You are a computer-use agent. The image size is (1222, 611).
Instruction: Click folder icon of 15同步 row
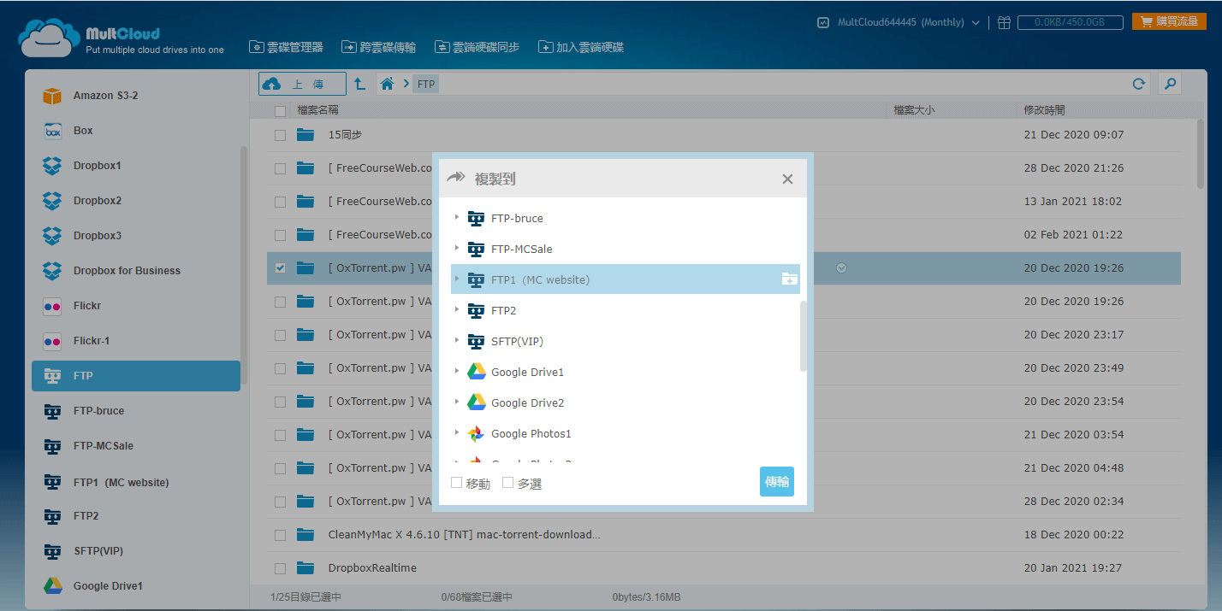(x=305, y=135)
